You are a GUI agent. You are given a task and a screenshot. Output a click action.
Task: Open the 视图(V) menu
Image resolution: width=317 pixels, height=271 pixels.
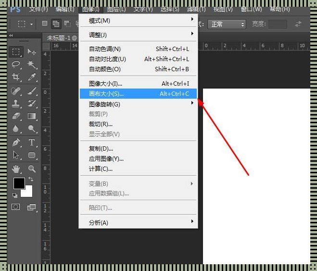[223, 9]
